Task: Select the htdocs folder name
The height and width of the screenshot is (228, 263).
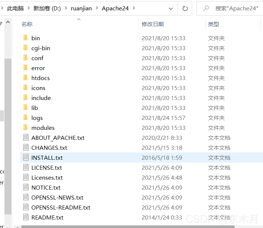Action: (41, 78)
